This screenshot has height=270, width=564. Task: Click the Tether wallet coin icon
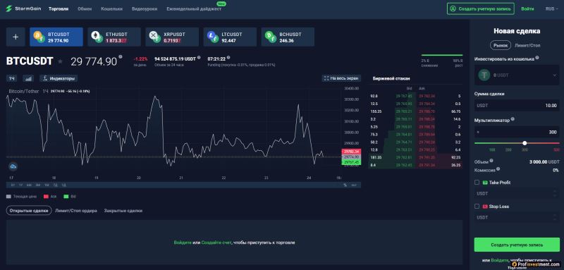(484, 75)
